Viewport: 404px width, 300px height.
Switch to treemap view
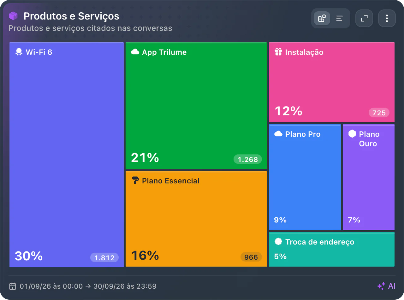pos(322,18)
